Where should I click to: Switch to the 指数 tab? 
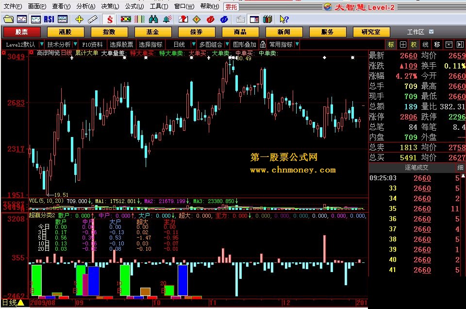click(x=109, y=32)
